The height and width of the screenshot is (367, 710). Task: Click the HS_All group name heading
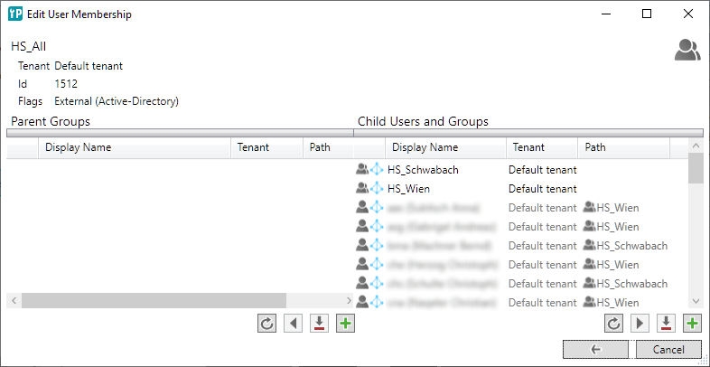[29, 47]
